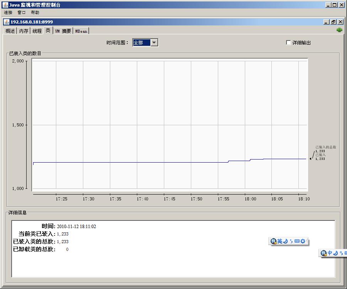
Task: Click the 当前类已装入 value 1,233
Action: pyautogui.click(x=62, y=234)
